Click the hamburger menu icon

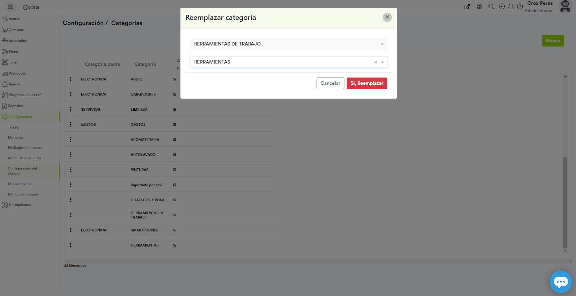10,7
